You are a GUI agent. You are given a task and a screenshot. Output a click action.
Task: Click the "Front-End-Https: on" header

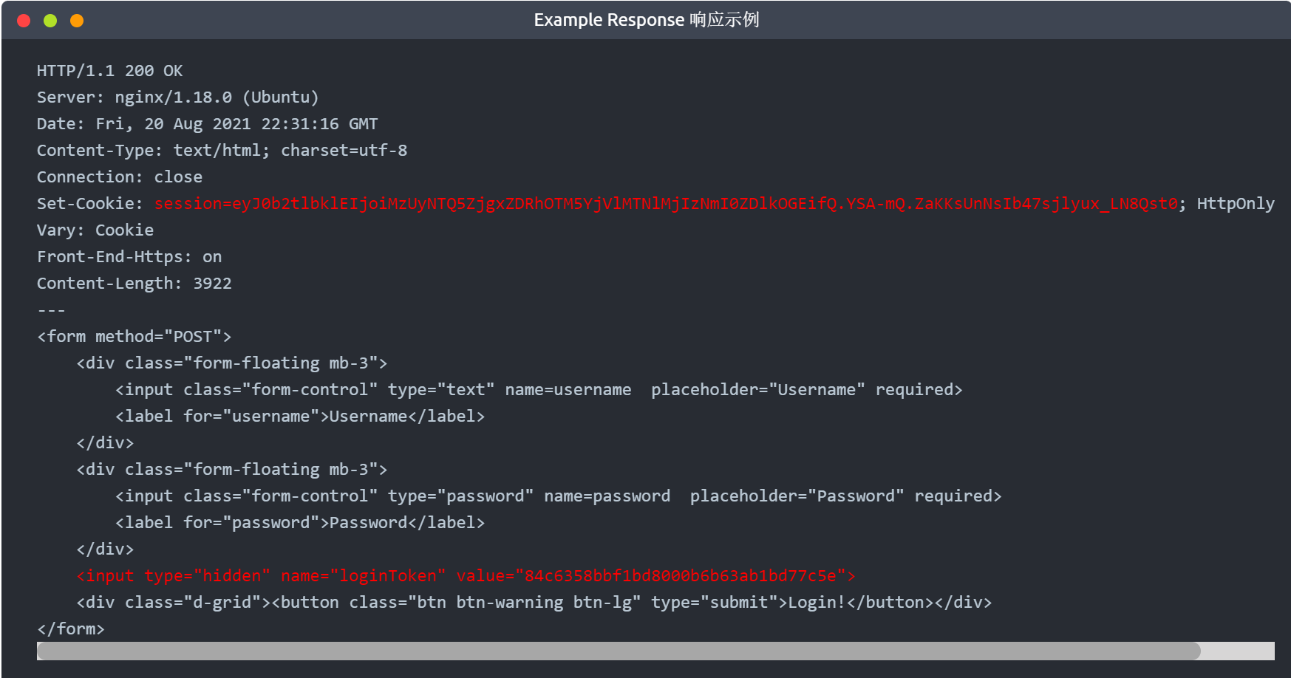pos(129,257)
